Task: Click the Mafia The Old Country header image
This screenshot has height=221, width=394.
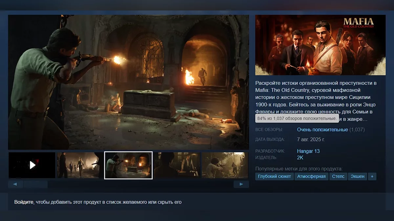Action: tap(320, 45)
